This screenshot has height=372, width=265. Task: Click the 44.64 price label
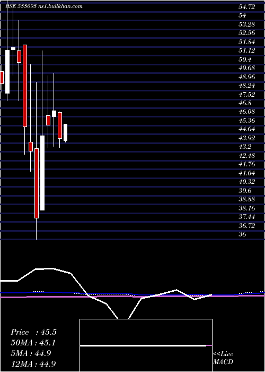click(x=247, y=129)
